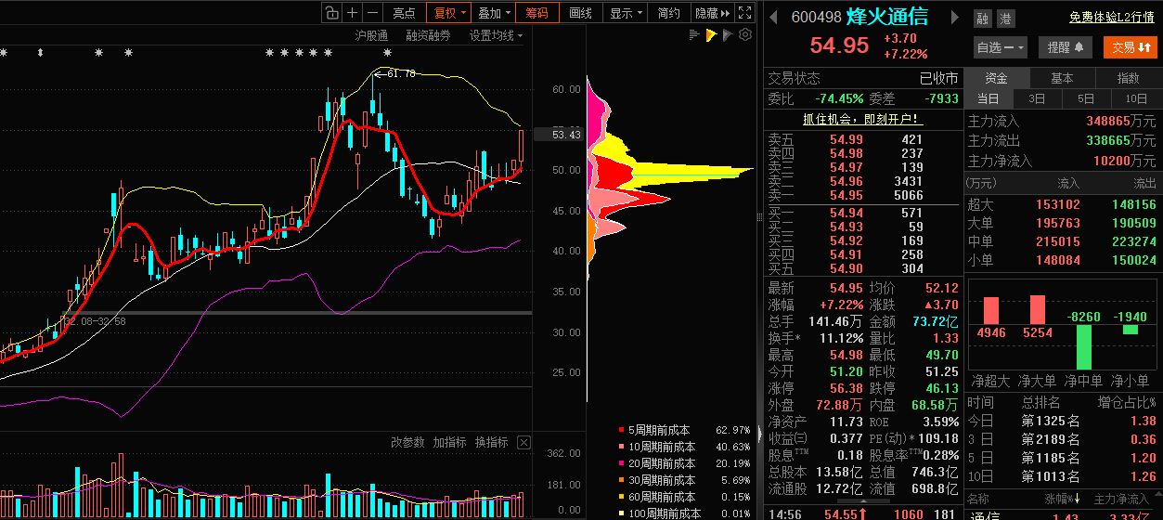Select the 3日 period tab
This screenshot has width=1163, height=520.
1037,98
